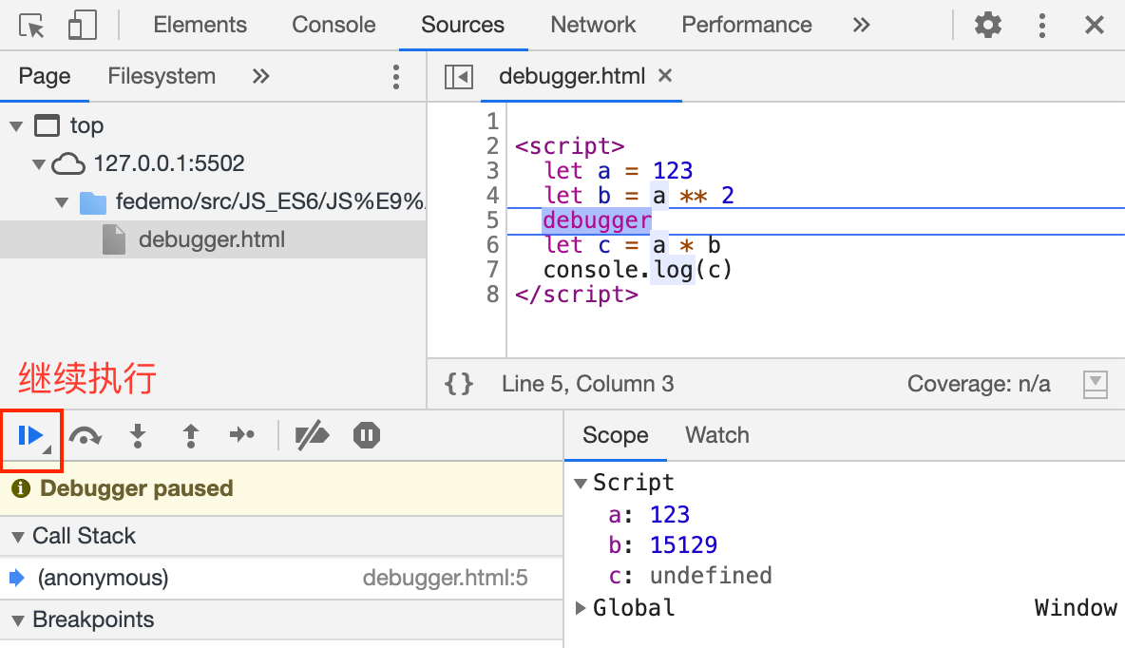Step into next function call
Viewport: 1125px width, 648px height.
(138, 435)
